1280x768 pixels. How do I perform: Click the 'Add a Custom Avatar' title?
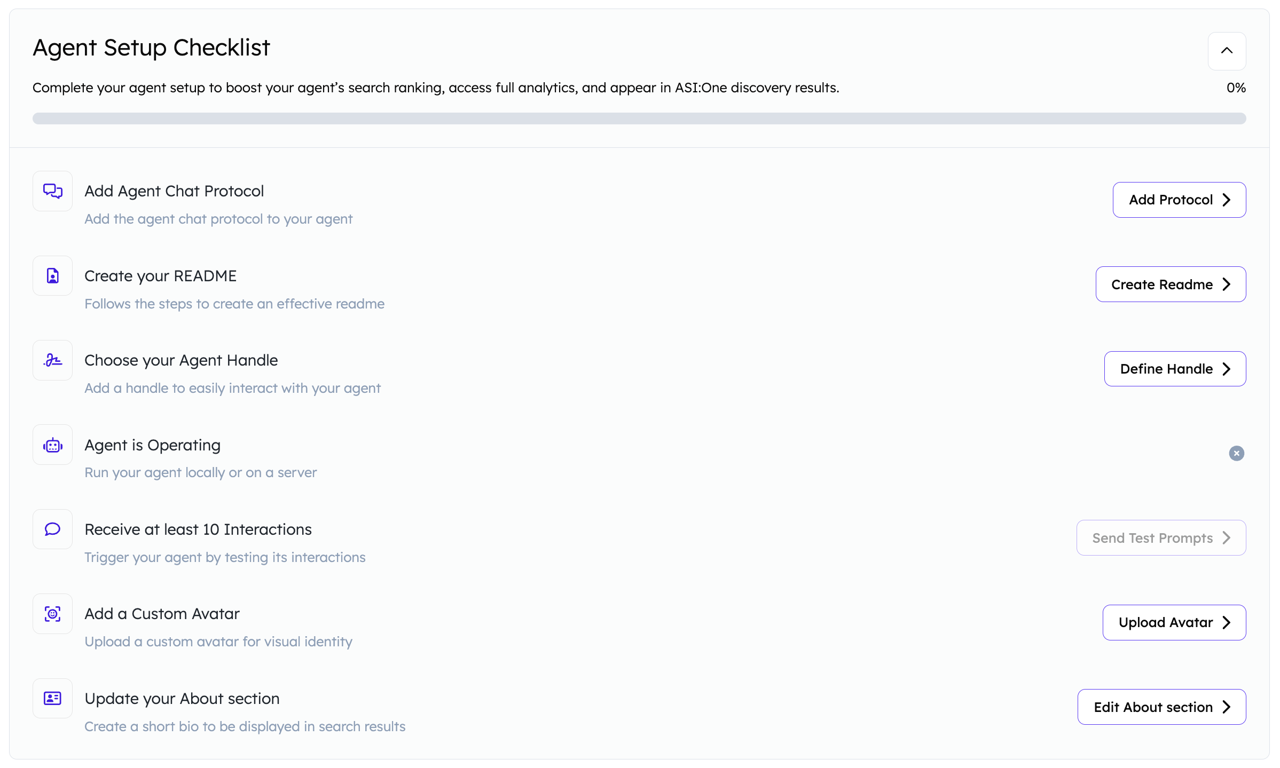[x=162, y=614]
